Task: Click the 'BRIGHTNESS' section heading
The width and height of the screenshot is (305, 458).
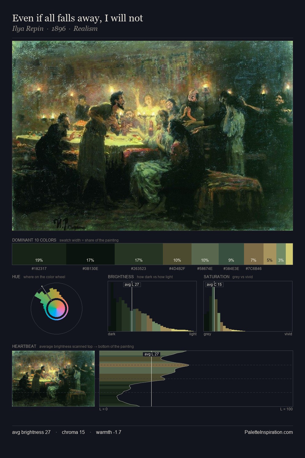Action: click(121, 277)
